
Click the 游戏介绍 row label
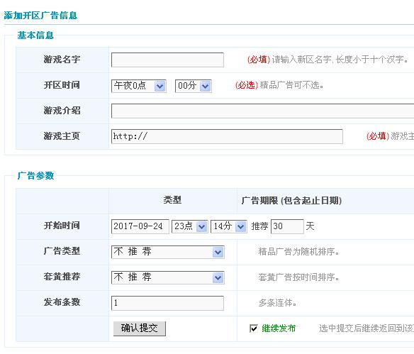click(62, 111)
